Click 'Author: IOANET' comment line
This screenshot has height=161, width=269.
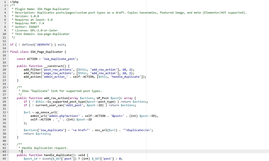[x=27, y=27]
